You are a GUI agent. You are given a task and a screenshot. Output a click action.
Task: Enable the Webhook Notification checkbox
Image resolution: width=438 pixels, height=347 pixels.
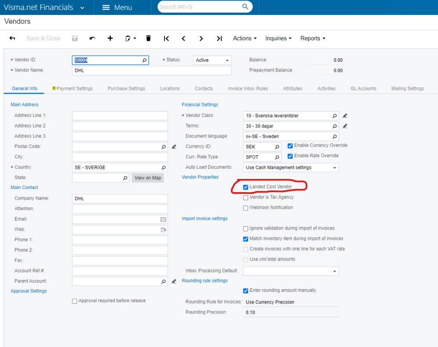tap(245, 208)
